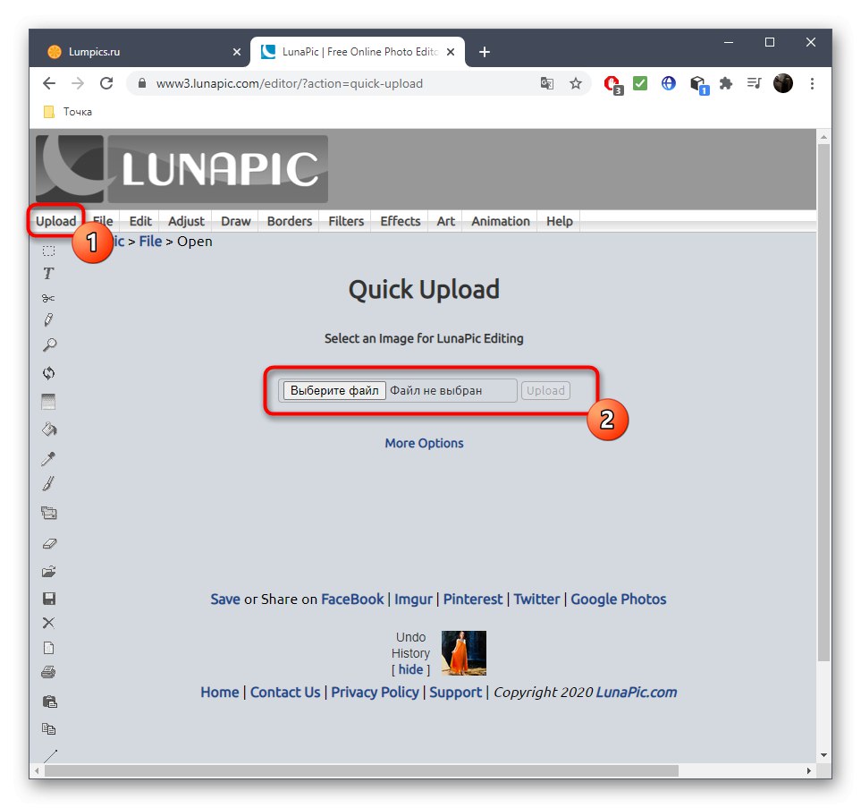The height and width of the screenshot is (808, 861).
Task: Open the Effects menu
Action: pyautogui.click(x=401, y=221)
